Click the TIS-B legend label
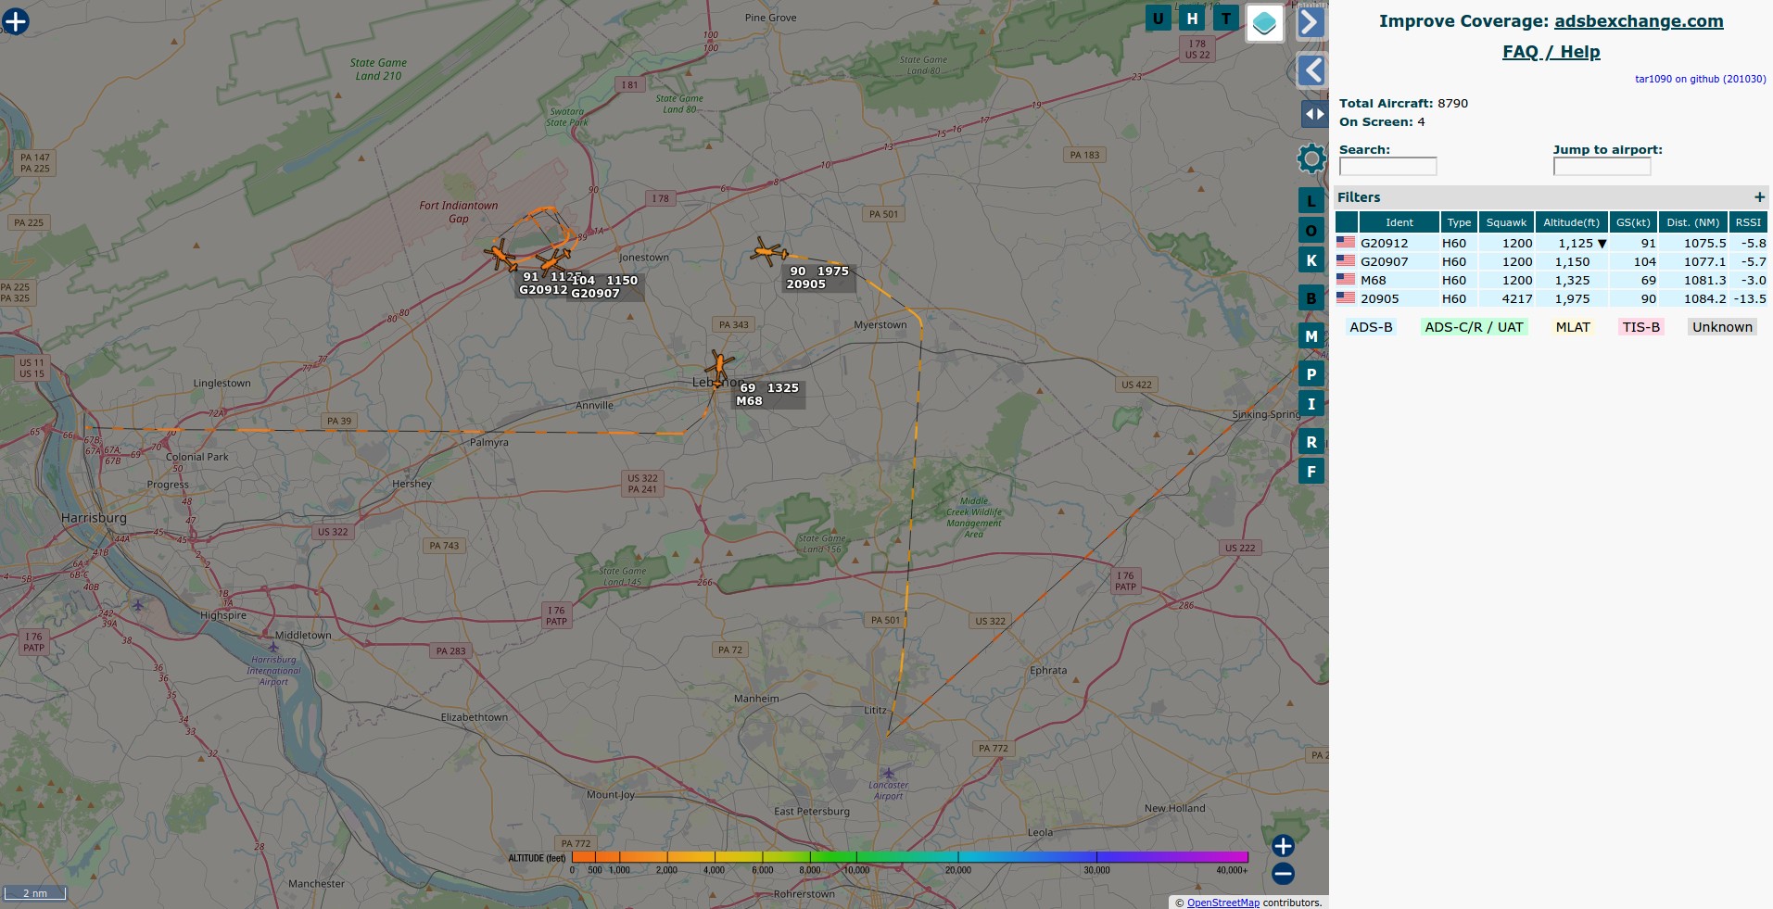This screenshot has width=1773, height=909. 1640,327
